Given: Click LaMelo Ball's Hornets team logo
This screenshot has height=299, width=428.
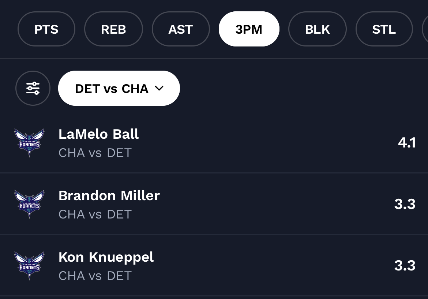Looking at the screenshot, I should (x=29, y=143).
